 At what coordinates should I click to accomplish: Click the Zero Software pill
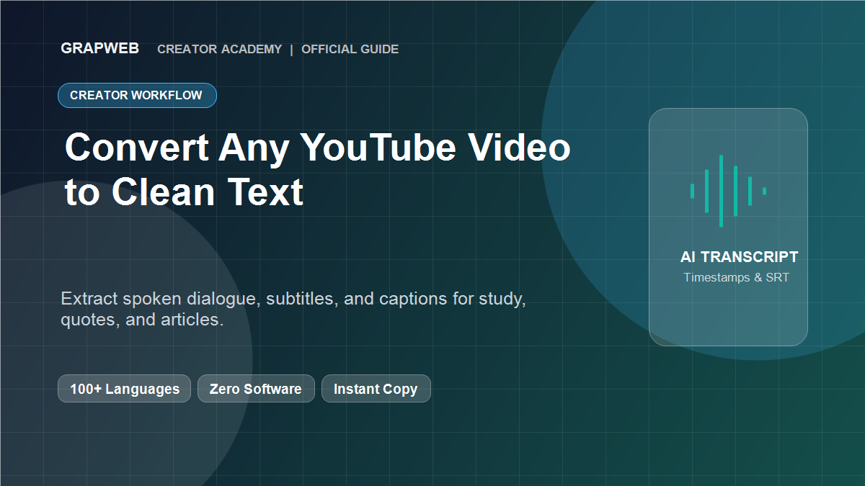click(256, 389)
